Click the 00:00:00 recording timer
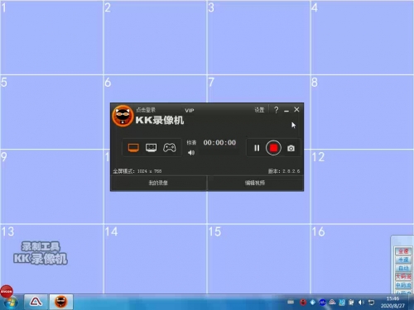Screen dimensions: 414x310 pyautogui.click(x=219, y=142)
